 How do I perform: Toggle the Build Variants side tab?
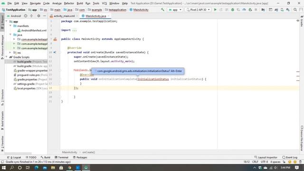pos(2,121)
